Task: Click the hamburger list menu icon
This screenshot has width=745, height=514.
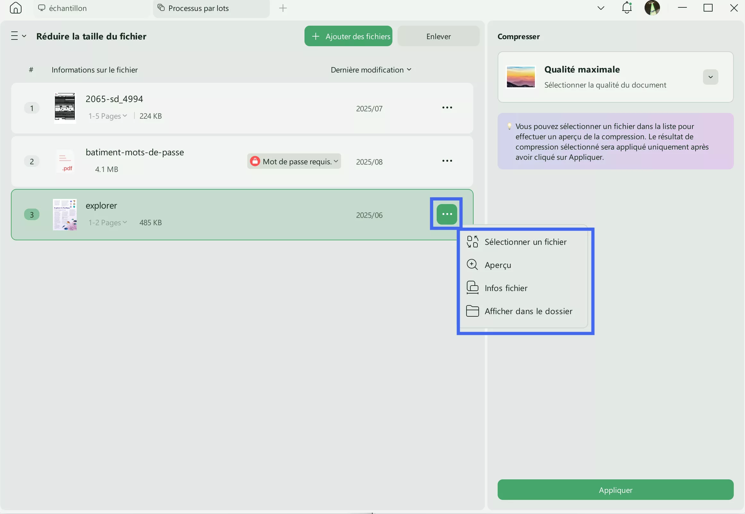Action: [x=15, y=36]
